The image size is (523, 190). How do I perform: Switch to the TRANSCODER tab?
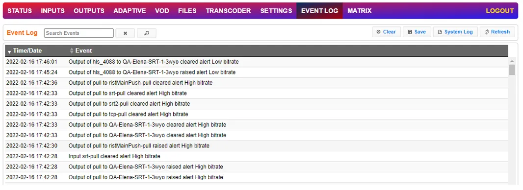229,11
